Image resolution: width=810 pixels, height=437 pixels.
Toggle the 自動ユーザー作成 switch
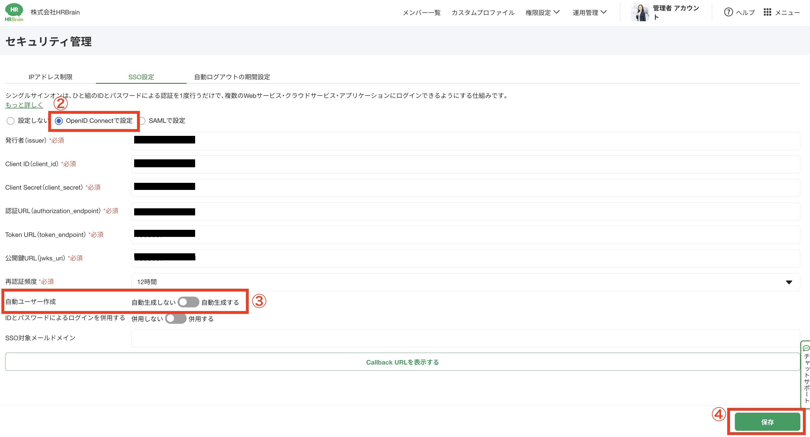click(x=188, y=302)
